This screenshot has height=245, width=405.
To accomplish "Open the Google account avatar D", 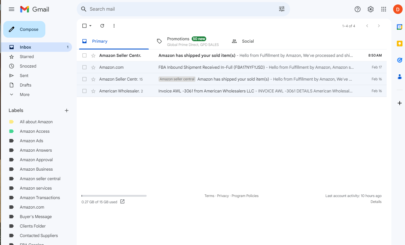I will pyautogui.click(x=398, y=9).
